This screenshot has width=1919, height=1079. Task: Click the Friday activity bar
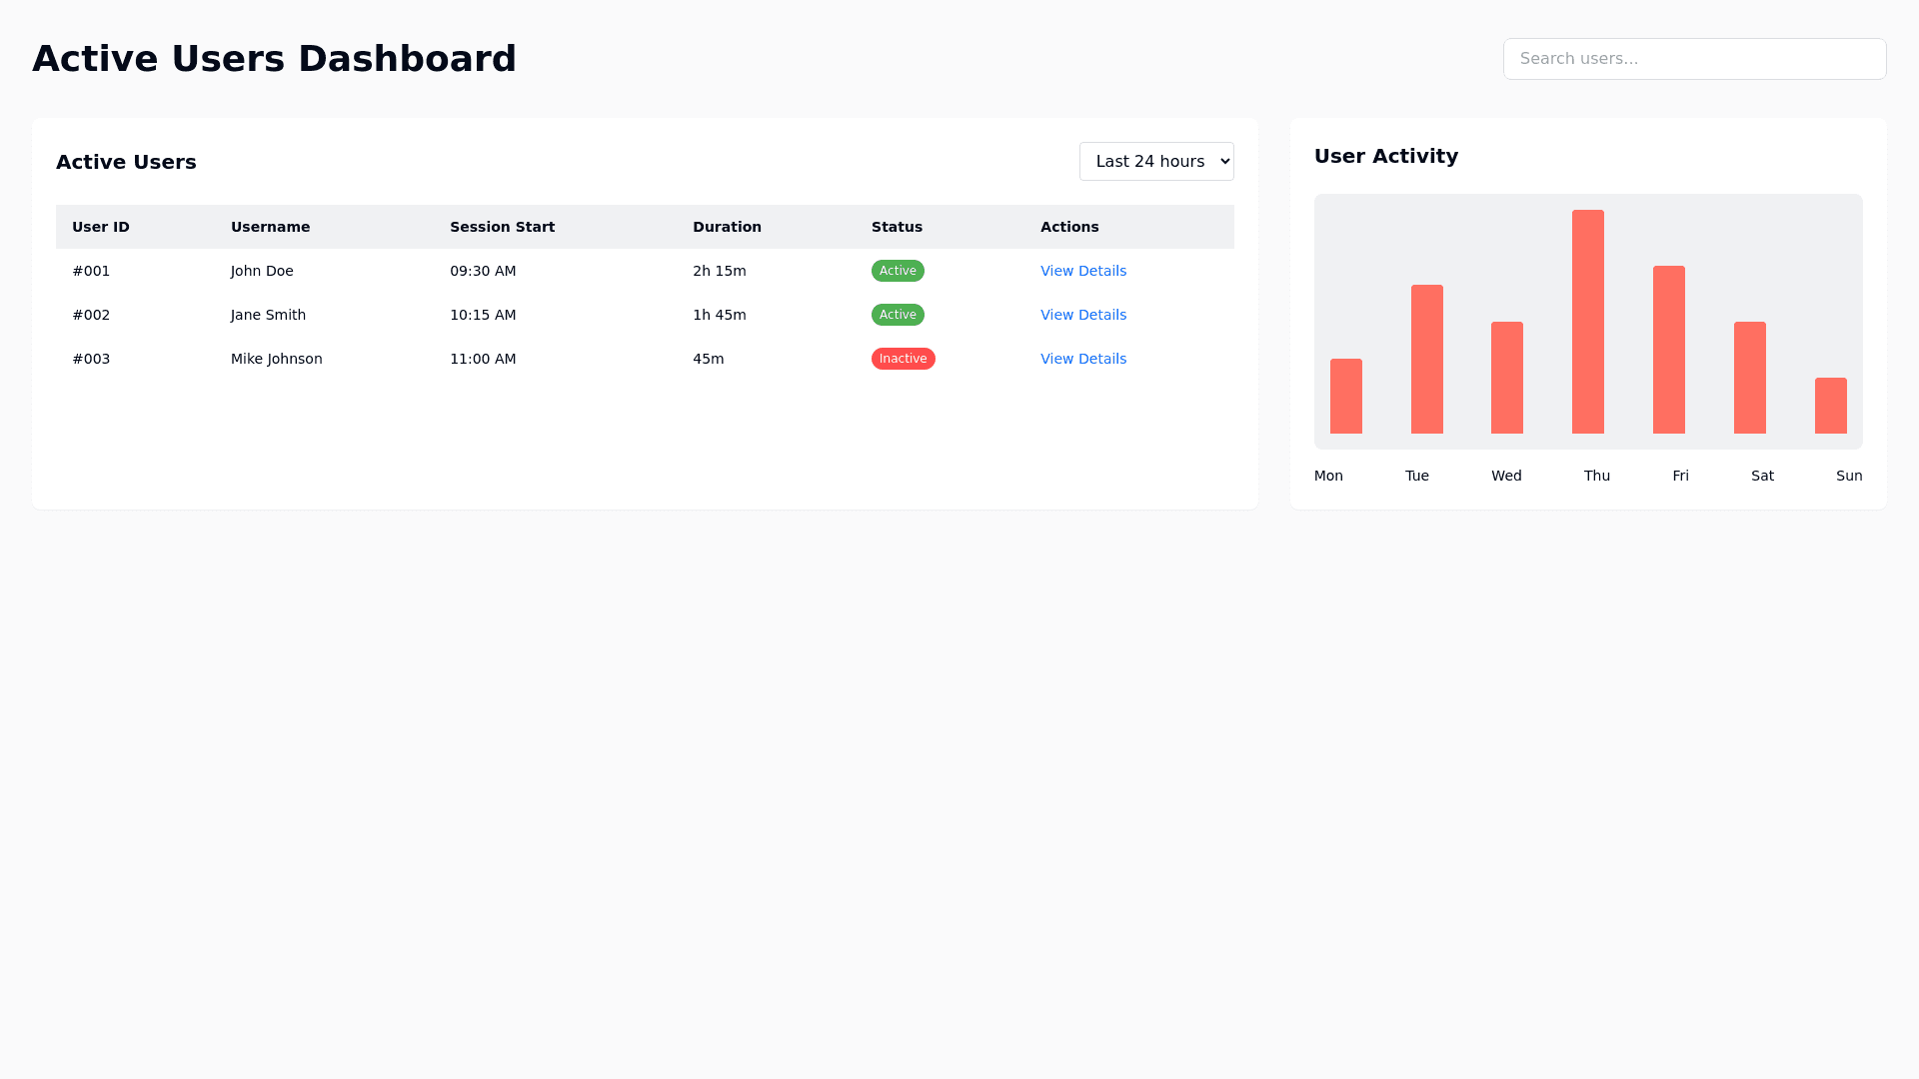(x=1668, y=350)
